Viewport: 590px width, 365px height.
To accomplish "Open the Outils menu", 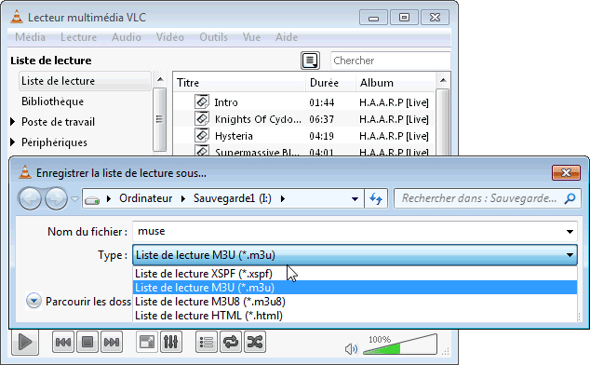I will (213, 37).
